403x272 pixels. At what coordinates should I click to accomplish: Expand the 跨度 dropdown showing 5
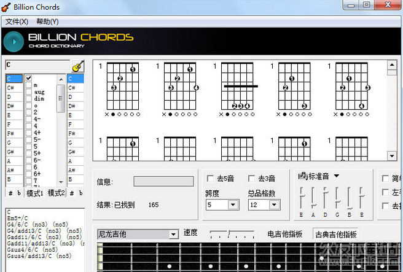click(233, 204)
